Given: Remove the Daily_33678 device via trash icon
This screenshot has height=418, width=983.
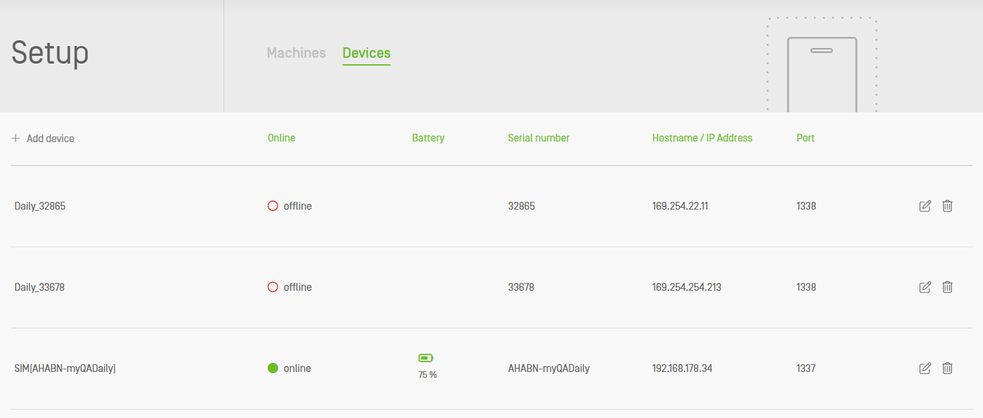Looking at the screenshot, I should (x=947, y=287).
